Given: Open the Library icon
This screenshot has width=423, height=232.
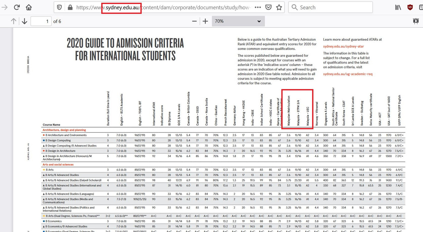Looking at the screenshot, I should pos(398,7).
